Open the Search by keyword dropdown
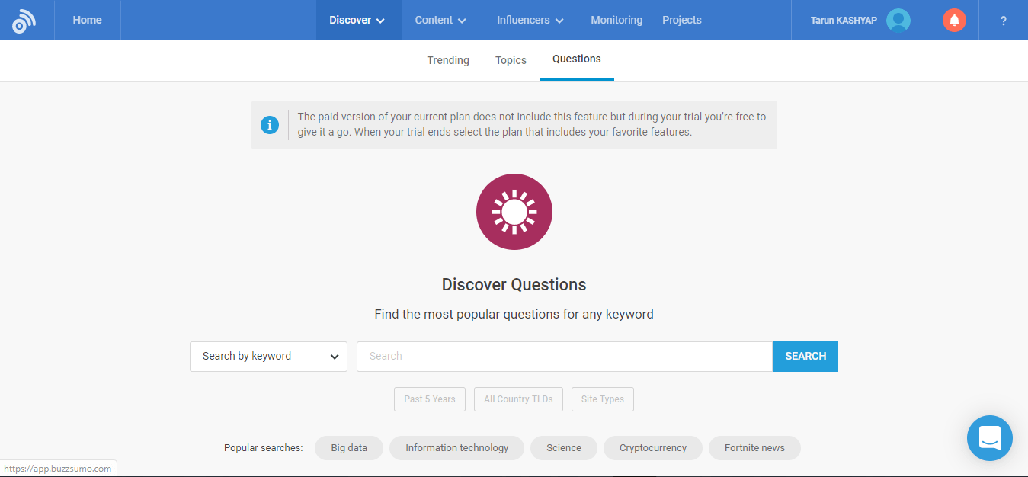Viewport: 1028px width, 477px height. click(268, 357)
